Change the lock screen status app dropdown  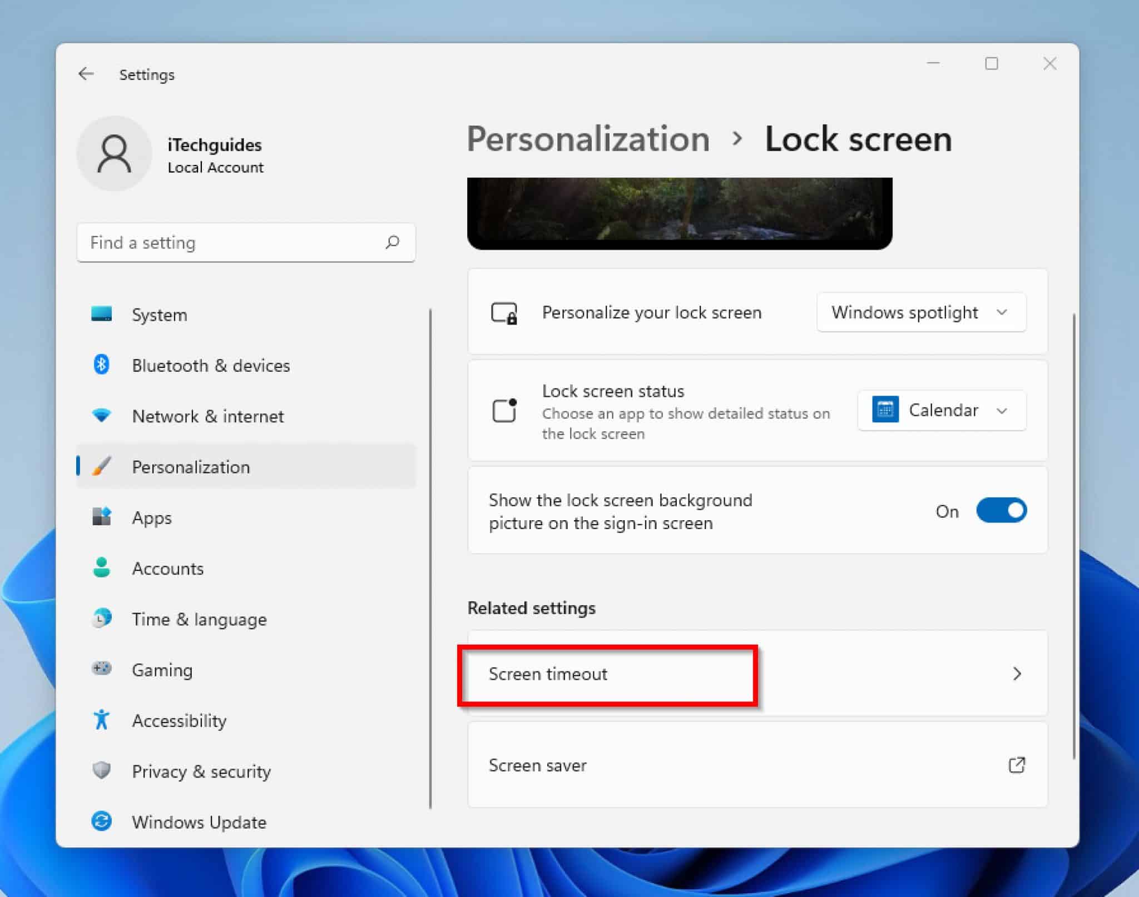[941, 411]
